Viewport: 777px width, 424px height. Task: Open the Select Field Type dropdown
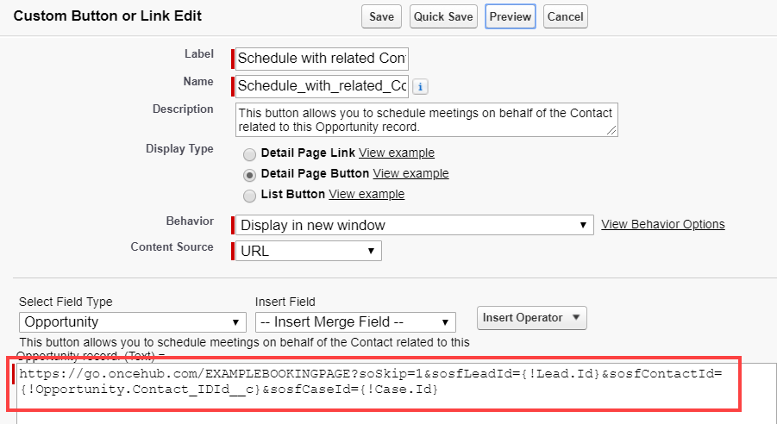point(132,322)
